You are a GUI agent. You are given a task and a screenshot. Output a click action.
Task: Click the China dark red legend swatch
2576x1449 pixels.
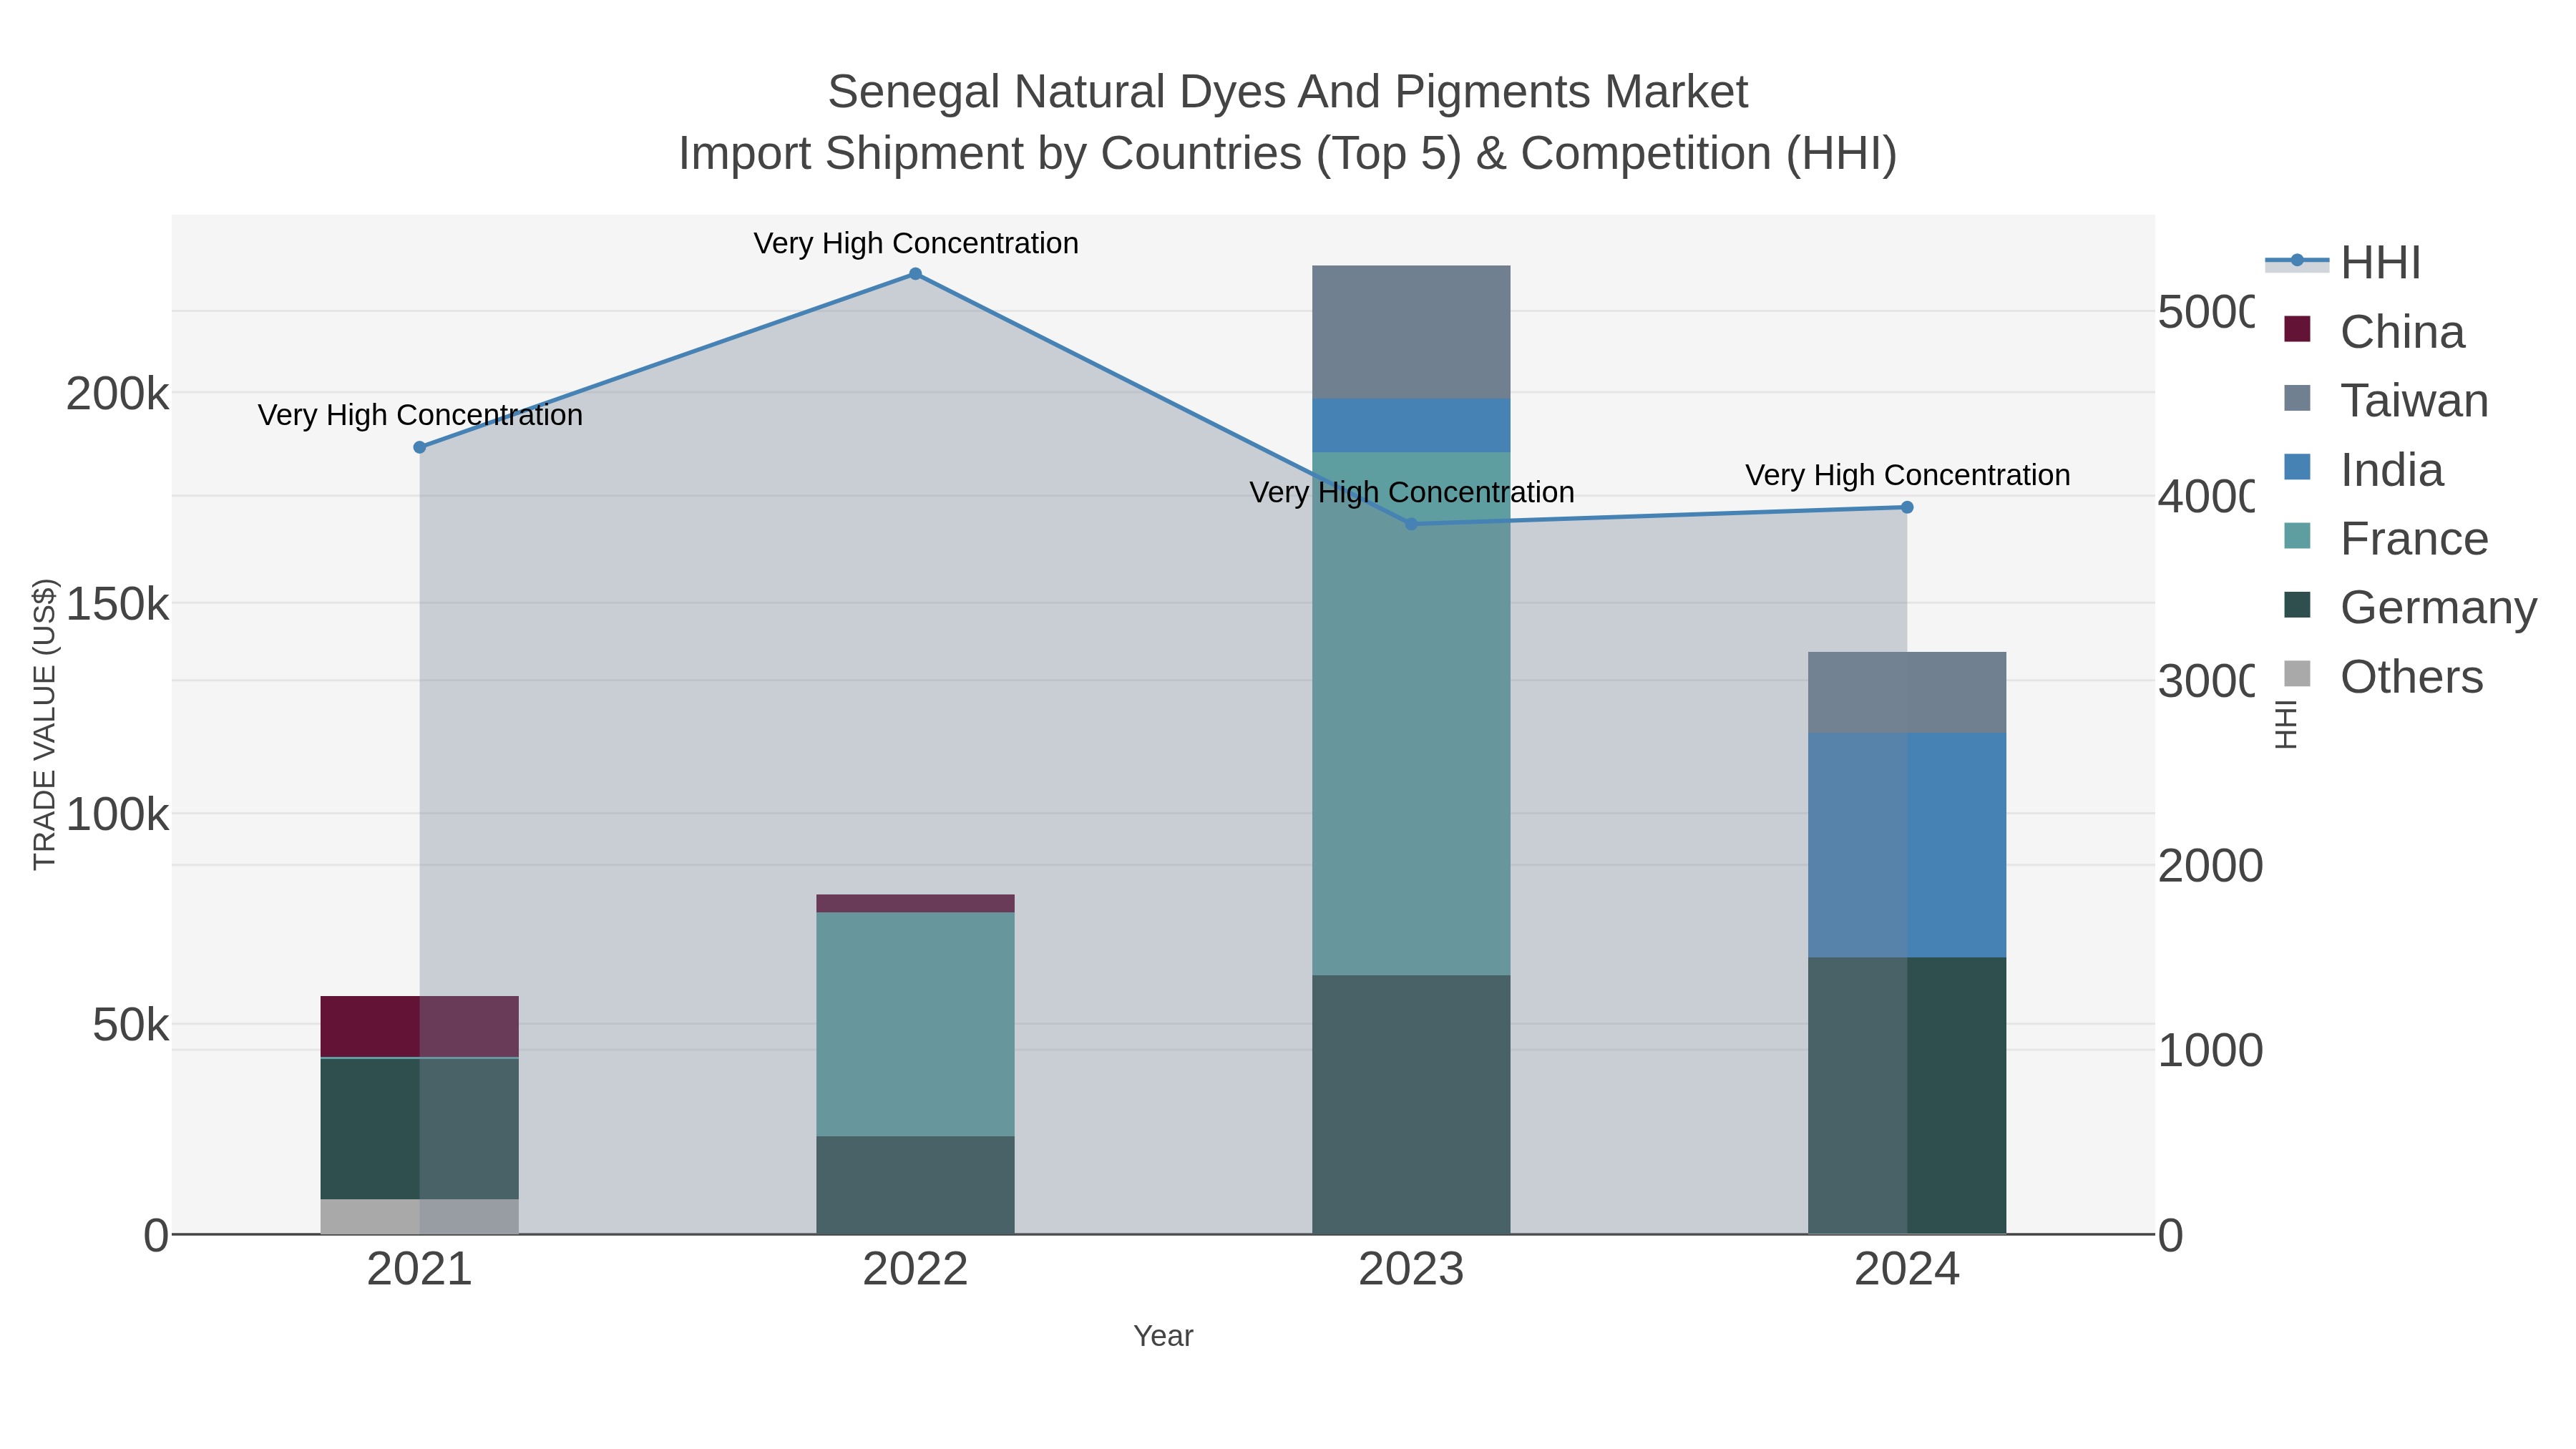(2297, 329)
